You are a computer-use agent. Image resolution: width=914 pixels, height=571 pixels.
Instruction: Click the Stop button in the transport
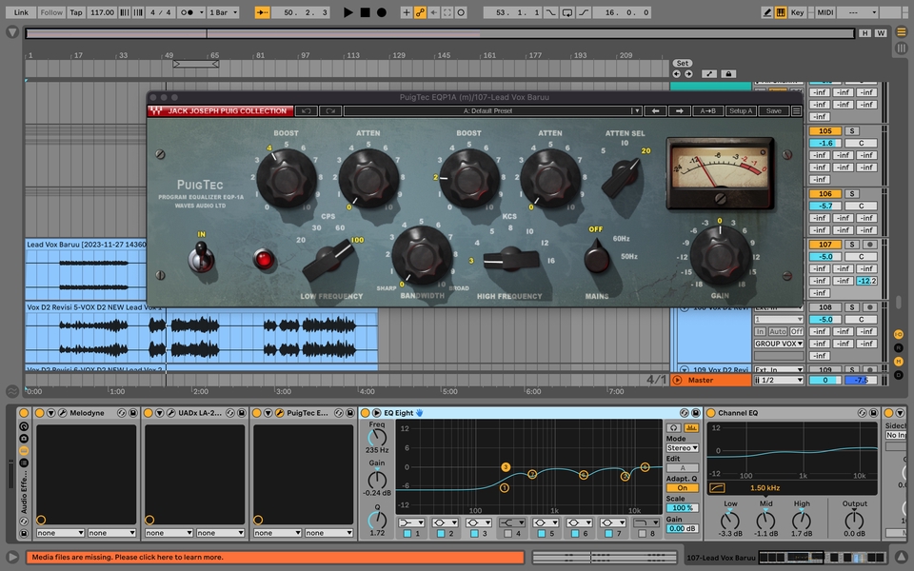pyautogui.click(x=365, y=12)
